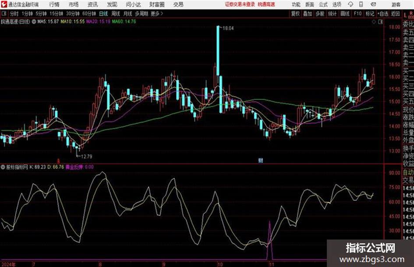Switch to 5分钟 period

[x=41, y=14]
